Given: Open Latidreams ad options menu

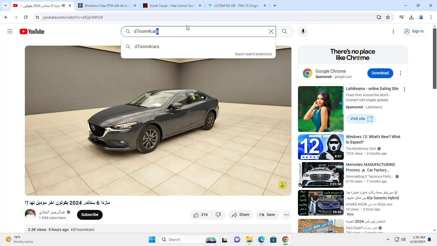Looking at the screenshot, I should [x=404, y=89].
